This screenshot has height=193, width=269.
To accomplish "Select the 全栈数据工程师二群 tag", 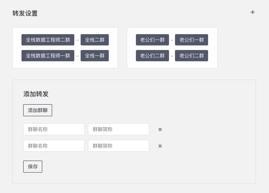I will (48, 40).
